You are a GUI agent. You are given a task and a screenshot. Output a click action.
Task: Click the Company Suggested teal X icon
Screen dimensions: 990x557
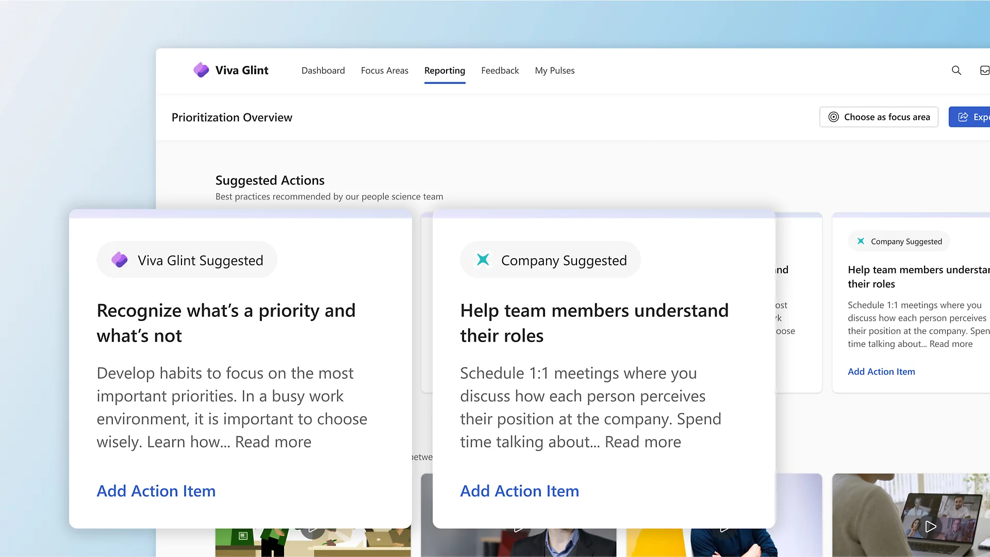483,260
